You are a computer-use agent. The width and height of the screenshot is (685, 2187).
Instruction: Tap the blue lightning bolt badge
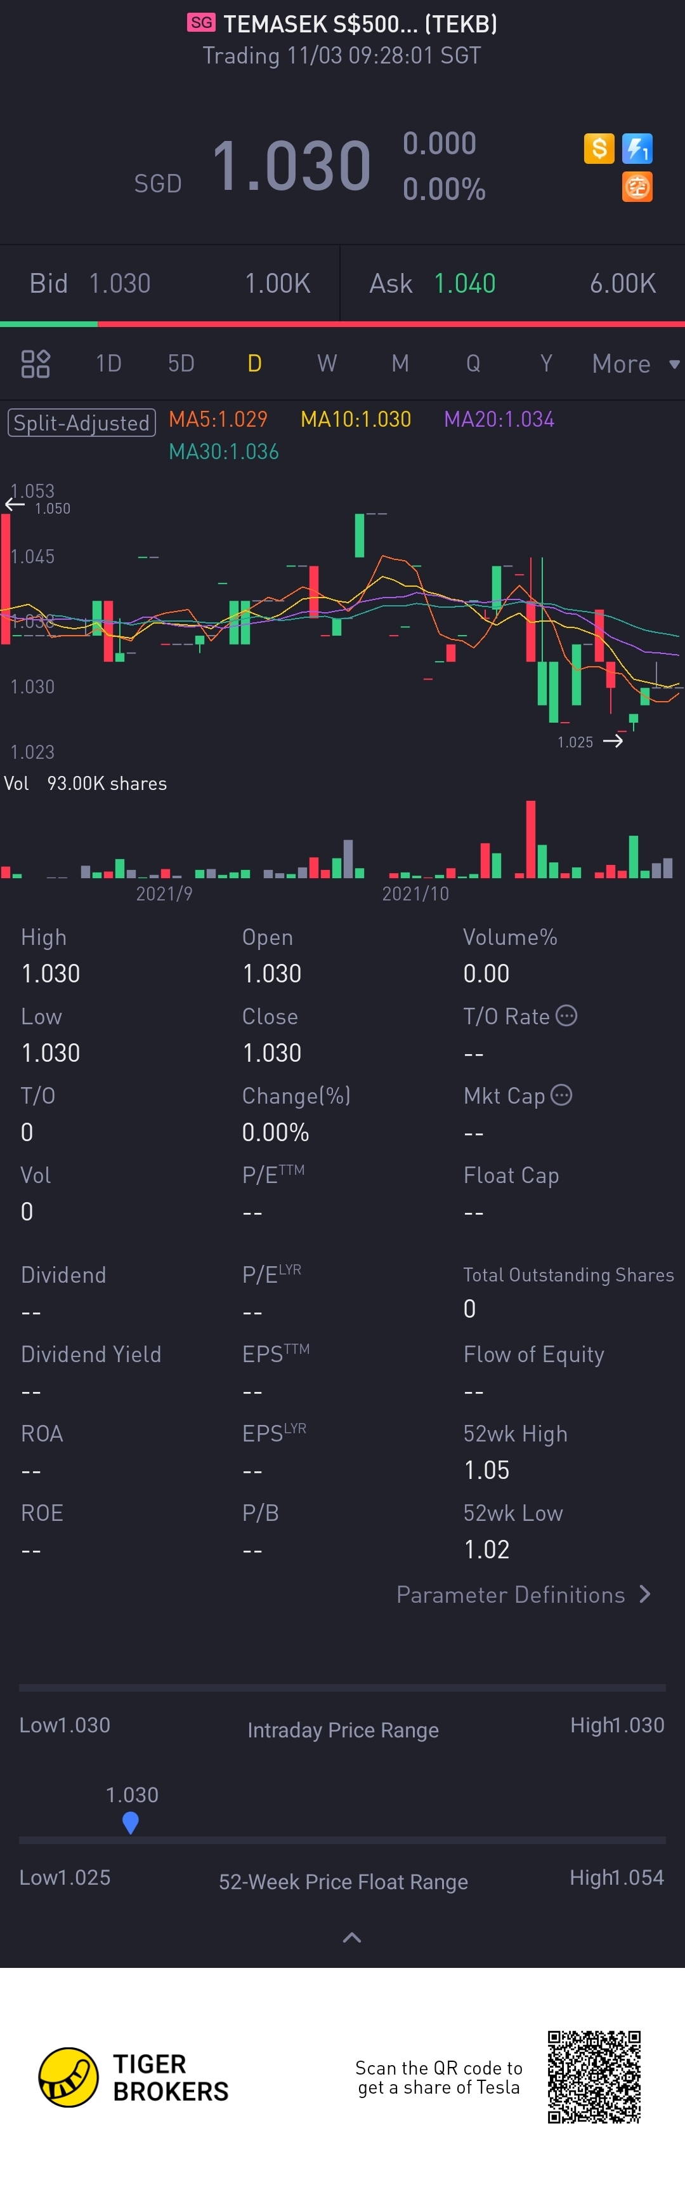click(637, 149)
